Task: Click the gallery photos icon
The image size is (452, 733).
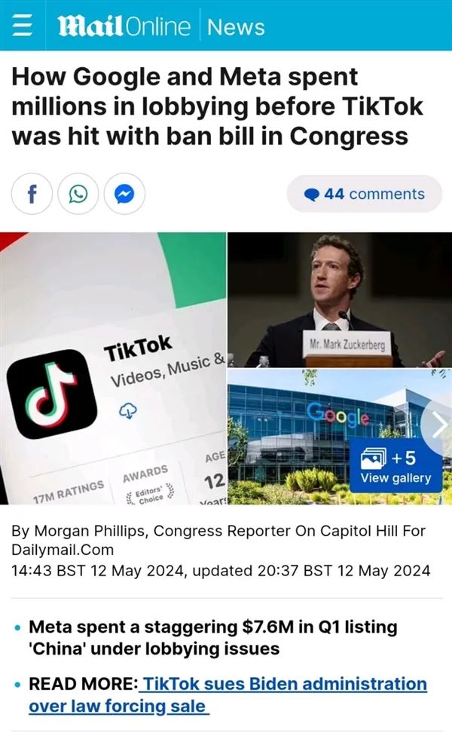Action: click(x=374, y=459)
